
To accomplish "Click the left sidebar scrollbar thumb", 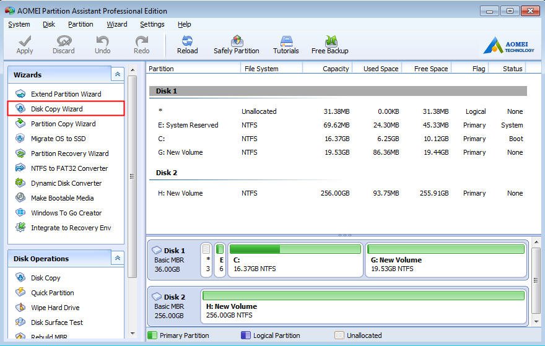I will 132,176.
